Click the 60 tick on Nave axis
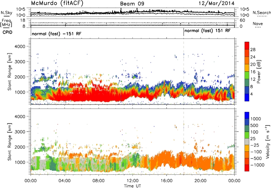This screenshot has width=271, height=188. pyautogui.click(x=242, y=20)
